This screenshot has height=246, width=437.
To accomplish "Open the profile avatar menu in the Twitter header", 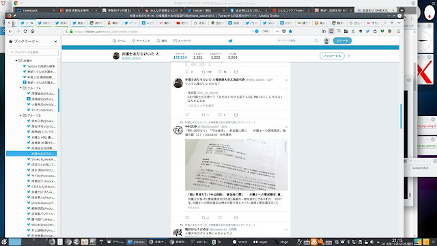I will (326, 41).
